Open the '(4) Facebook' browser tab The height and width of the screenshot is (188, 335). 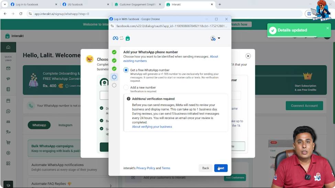[86, 4]
